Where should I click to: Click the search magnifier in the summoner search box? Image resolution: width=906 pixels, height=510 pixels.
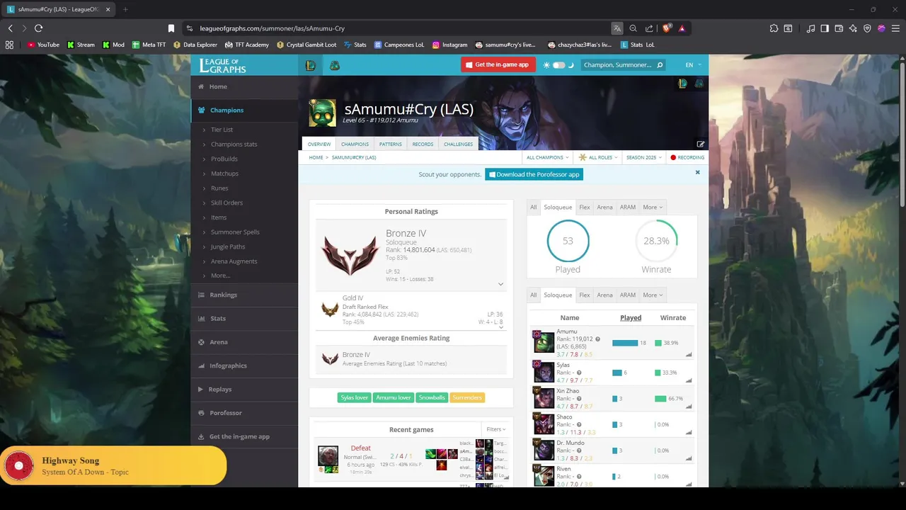pos(660,65)
